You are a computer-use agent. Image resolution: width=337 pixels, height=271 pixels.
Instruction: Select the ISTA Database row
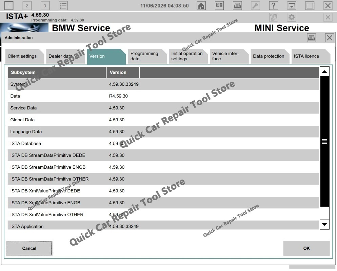click(x=163, y=143)
